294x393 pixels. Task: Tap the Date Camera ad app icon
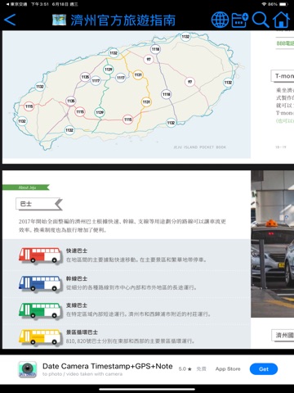pyautogui.click(x=28, y=369)
